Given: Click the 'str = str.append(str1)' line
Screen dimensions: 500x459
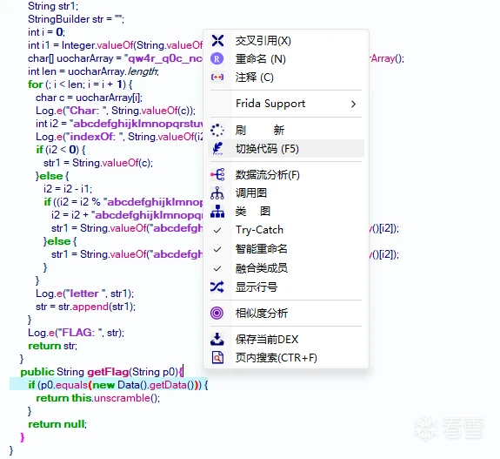Looking at the screenshot, I should [x=85, y=307].
